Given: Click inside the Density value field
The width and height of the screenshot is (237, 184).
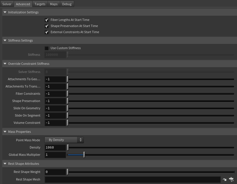Looking at the screenshot, I should coord(55,147).
